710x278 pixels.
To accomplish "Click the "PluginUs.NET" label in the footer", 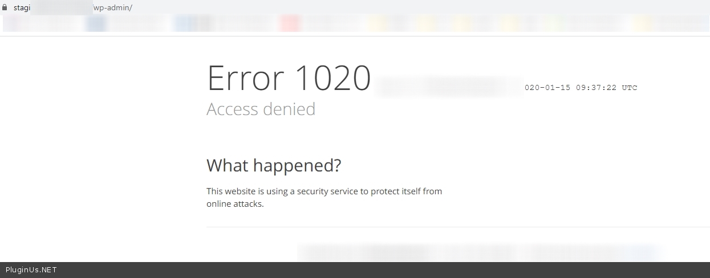I will 31,270.
